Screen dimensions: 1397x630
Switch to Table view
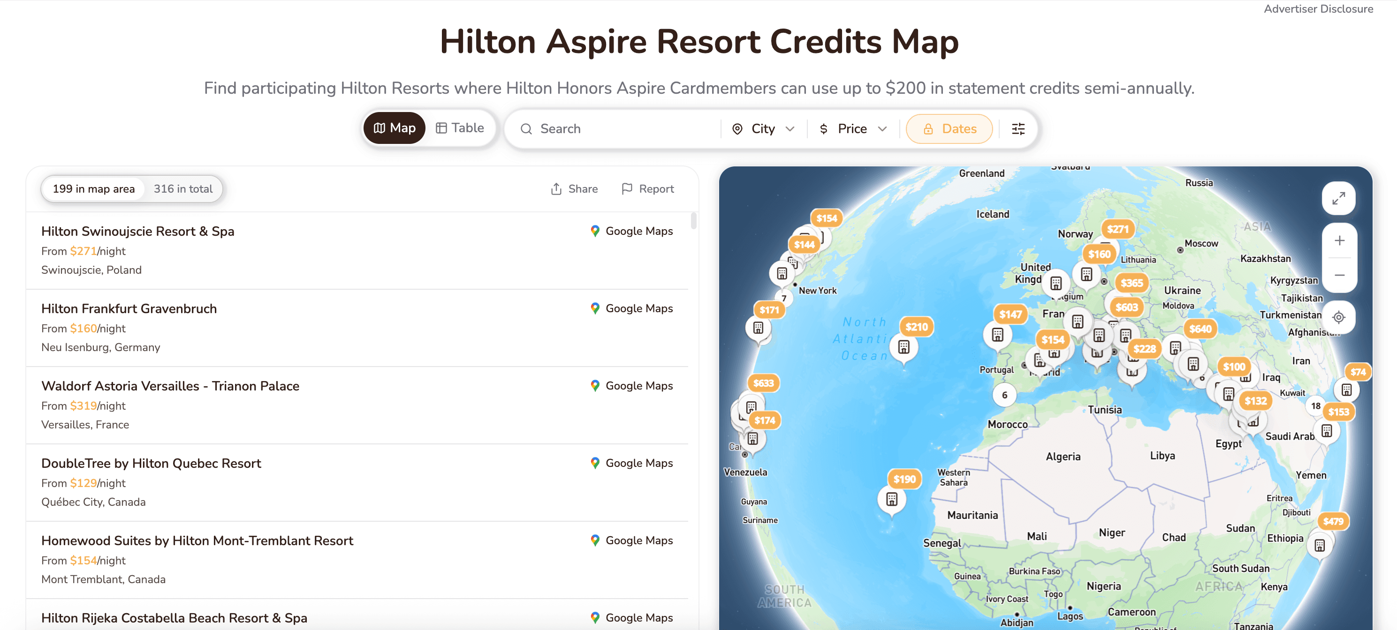pyautogui.click(x=460, y=128)
